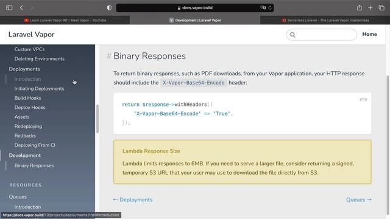Open Custom VPCs sidebar link
The width and height of the screenshot is (390, 219).
click(30, 49)
